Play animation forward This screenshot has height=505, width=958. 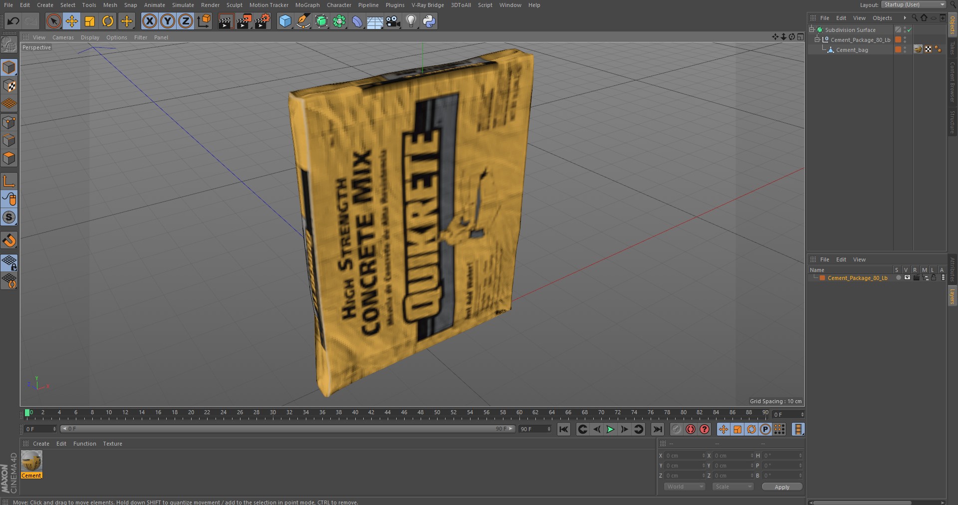(610, 429)
